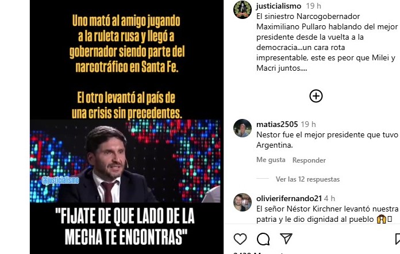Open olivierifernando21 profile picture
This screenshot has width=400, height=254.
[243, 202]
